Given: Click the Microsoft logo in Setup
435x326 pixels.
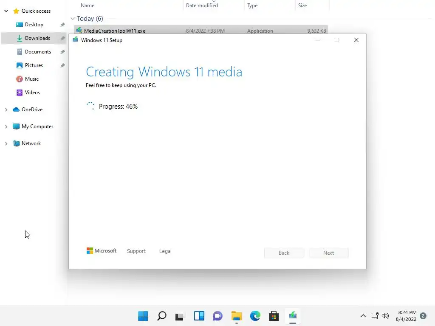Looking at the screenshot, I should point(101,250).
